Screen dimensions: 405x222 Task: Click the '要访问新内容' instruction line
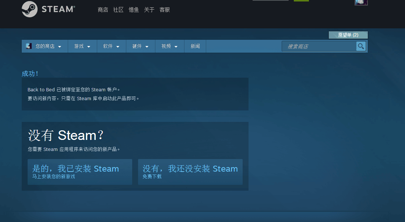[x=83, y=98]
